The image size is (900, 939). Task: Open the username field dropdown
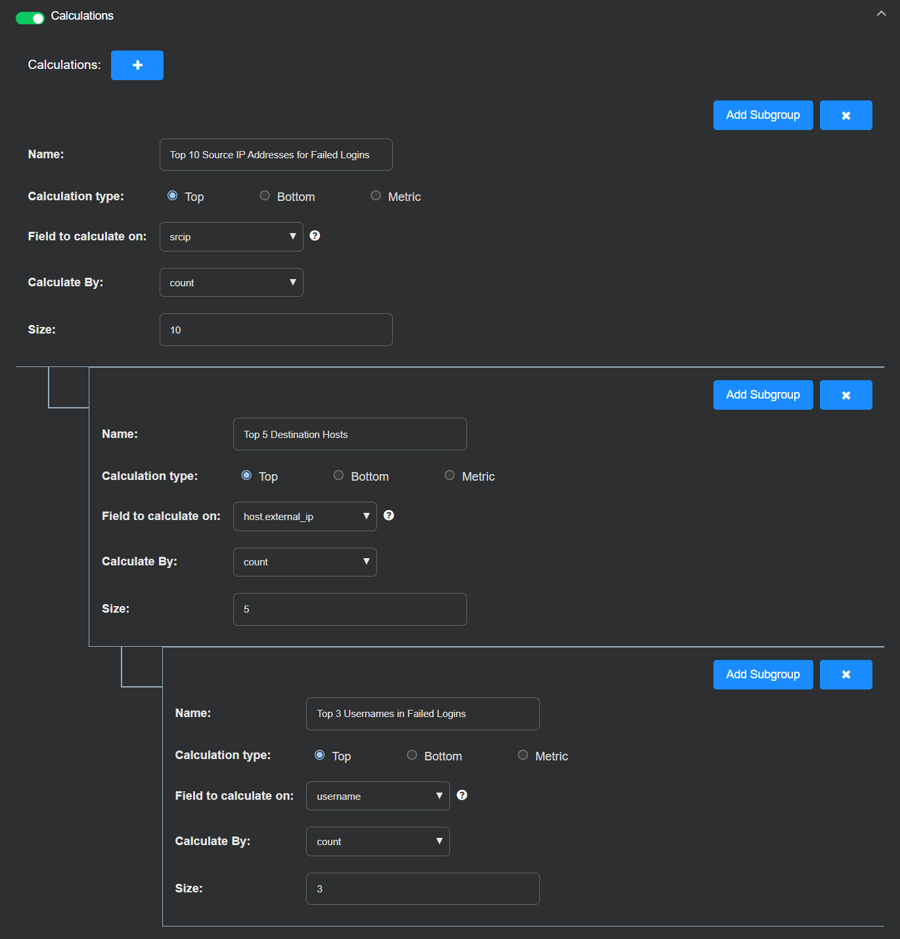[x=378, y=796]
